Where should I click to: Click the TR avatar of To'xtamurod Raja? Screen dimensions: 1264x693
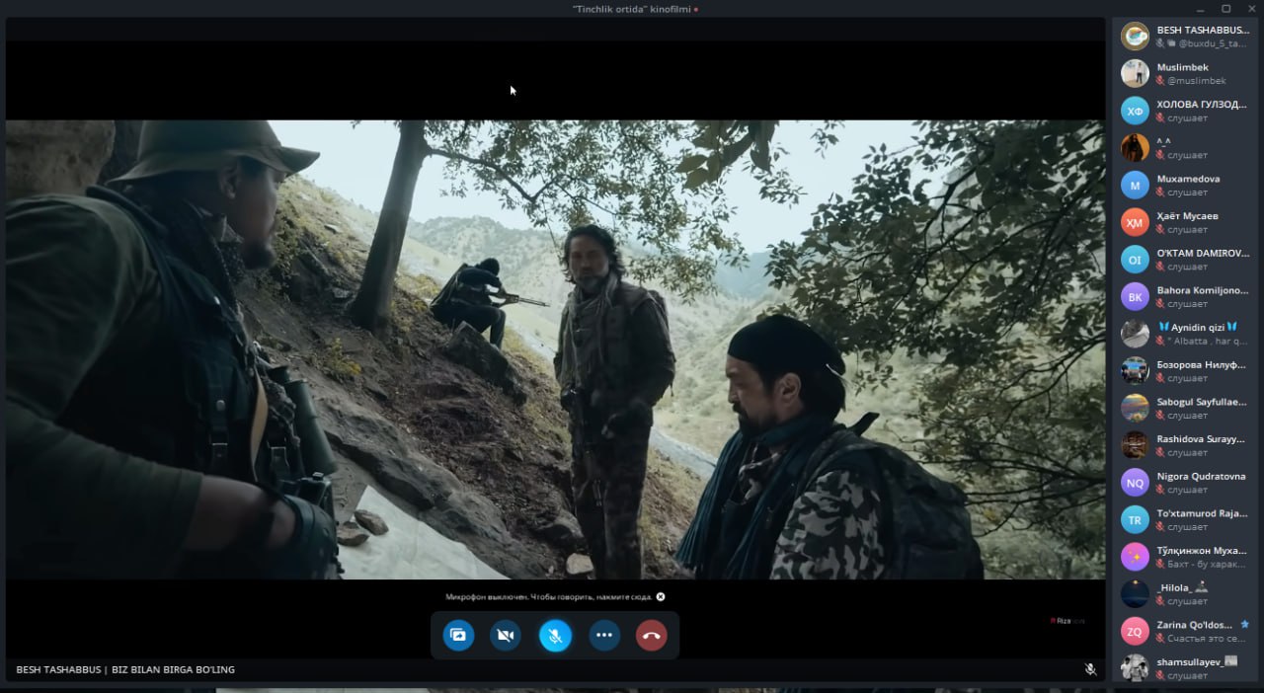[1135, 519]
